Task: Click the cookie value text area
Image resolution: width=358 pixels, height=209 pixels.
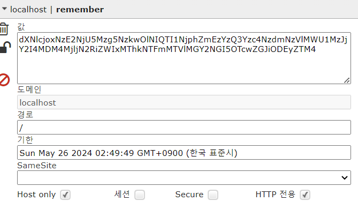Action: click(x=184, y=58)
